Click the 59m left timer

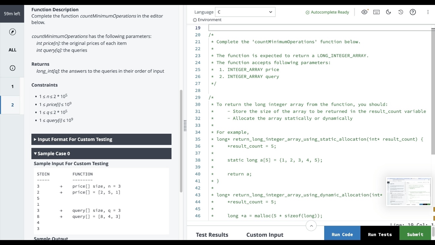tap(12, 14)
